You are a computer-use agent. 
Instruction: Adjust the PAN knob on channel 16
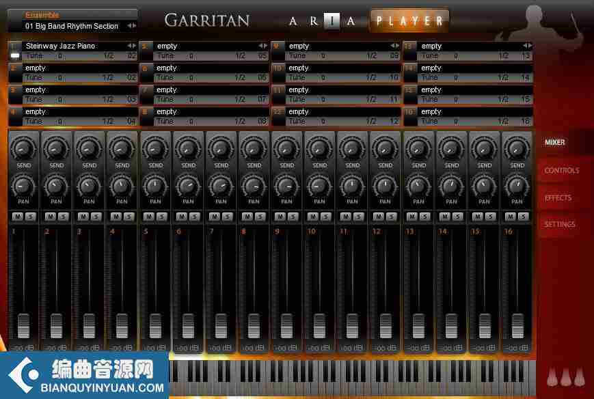pyautogui.click(x=517, y=185)
